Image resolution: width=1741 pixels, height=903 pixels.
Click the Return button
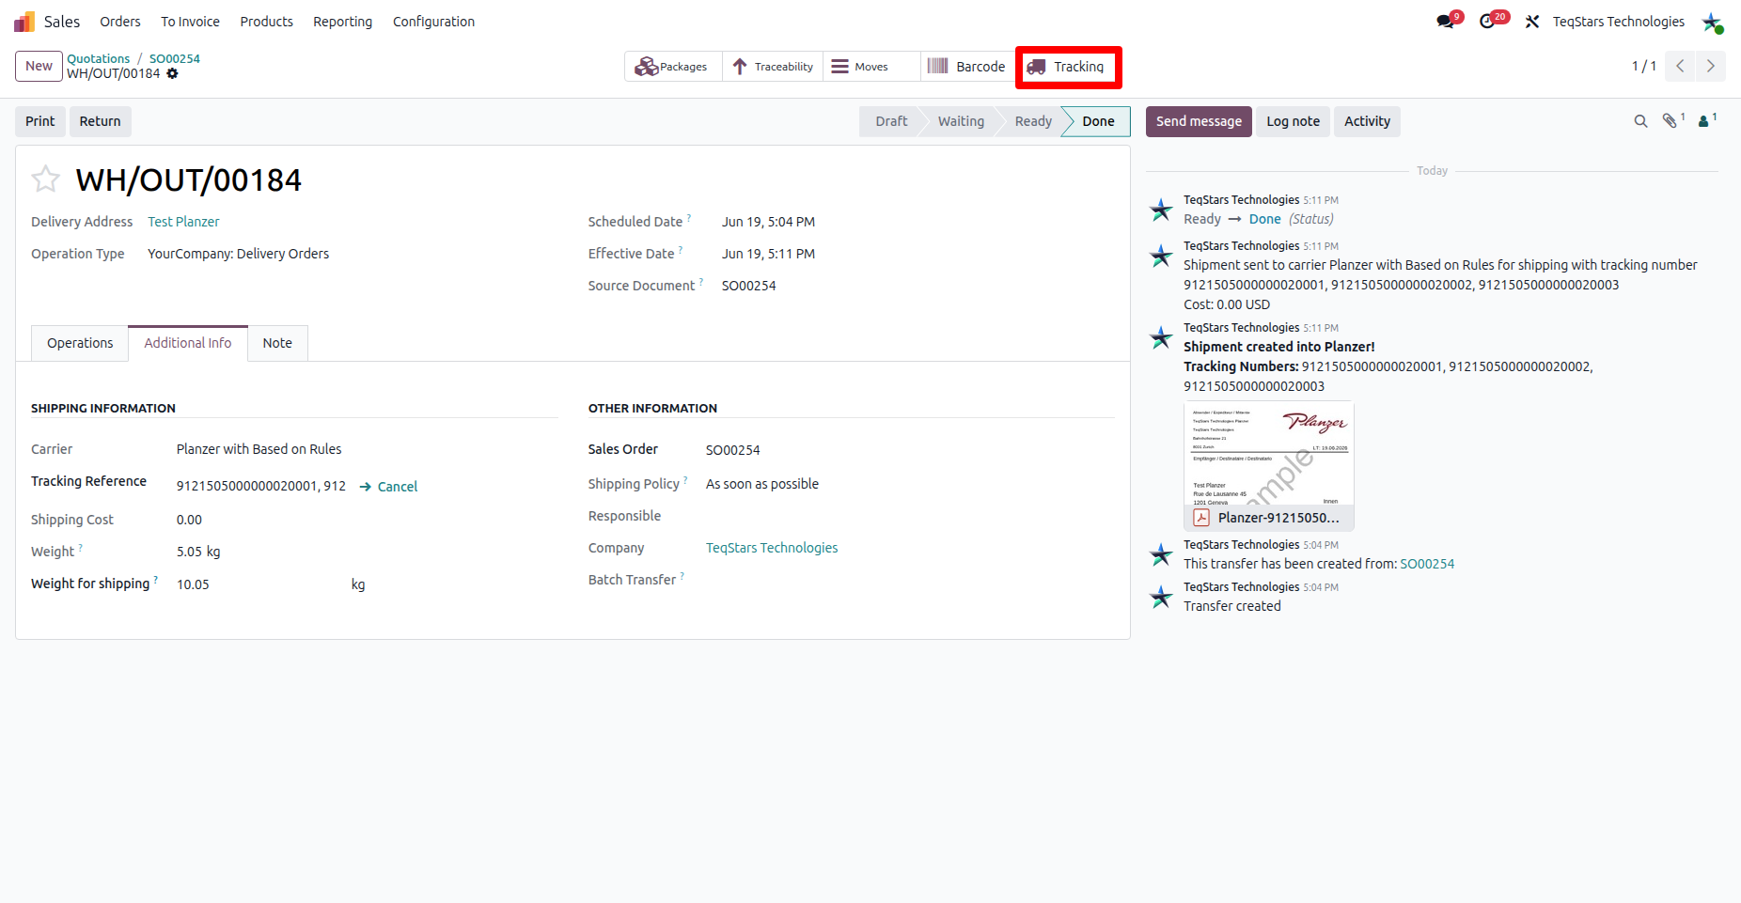(x=100, y=121)
